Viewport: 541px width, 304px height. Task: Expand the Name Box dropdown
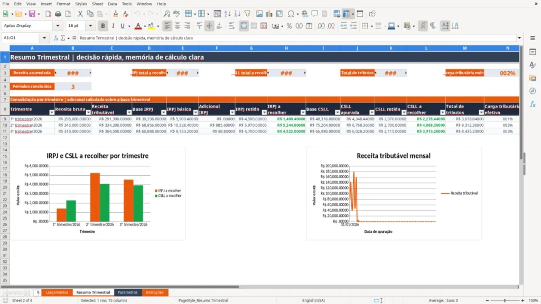pos(44,37)
